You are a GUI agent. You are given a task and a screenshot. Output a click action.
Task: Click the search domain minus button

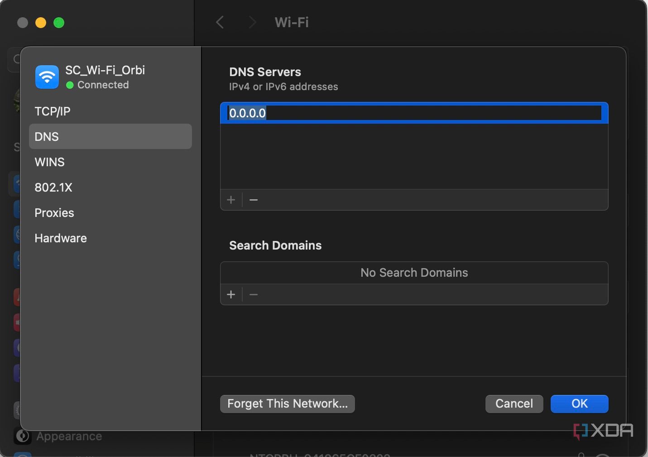(254, 294)
